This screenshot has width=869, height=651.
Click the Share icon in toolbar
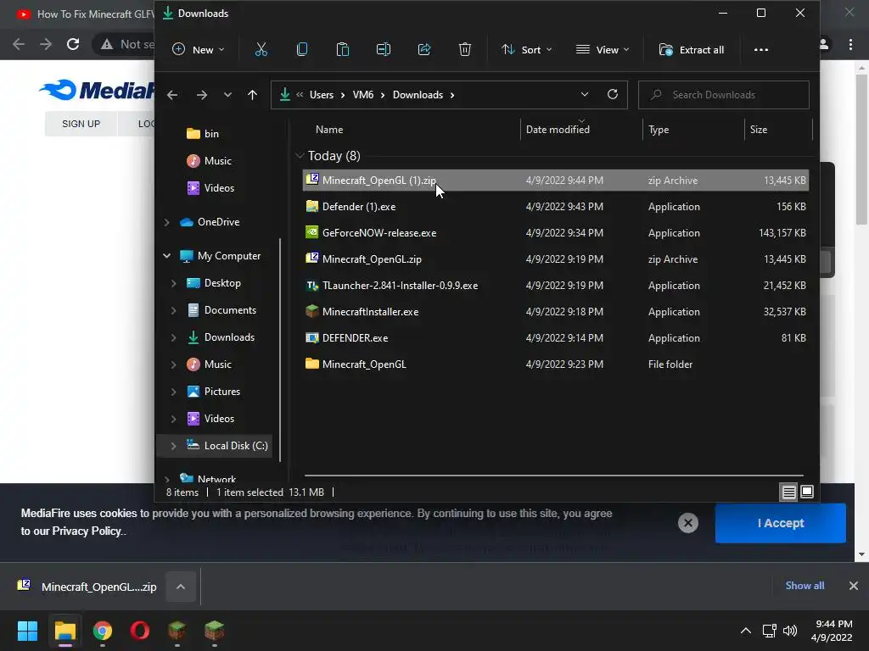tap(424, 50)
